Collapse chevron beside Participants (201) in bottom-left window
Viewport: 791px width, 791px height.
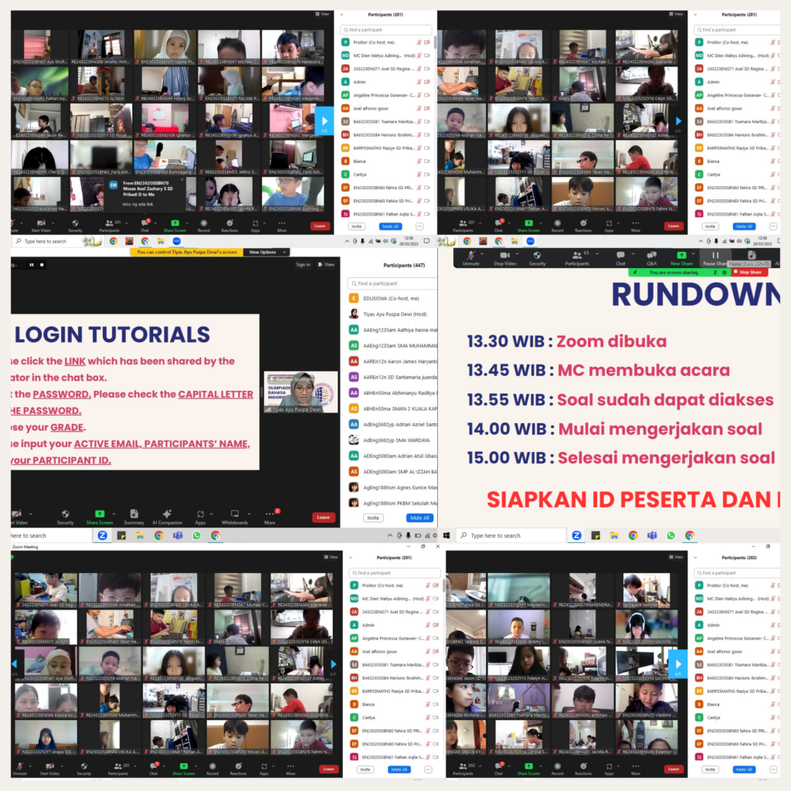[x=351, y=558]
